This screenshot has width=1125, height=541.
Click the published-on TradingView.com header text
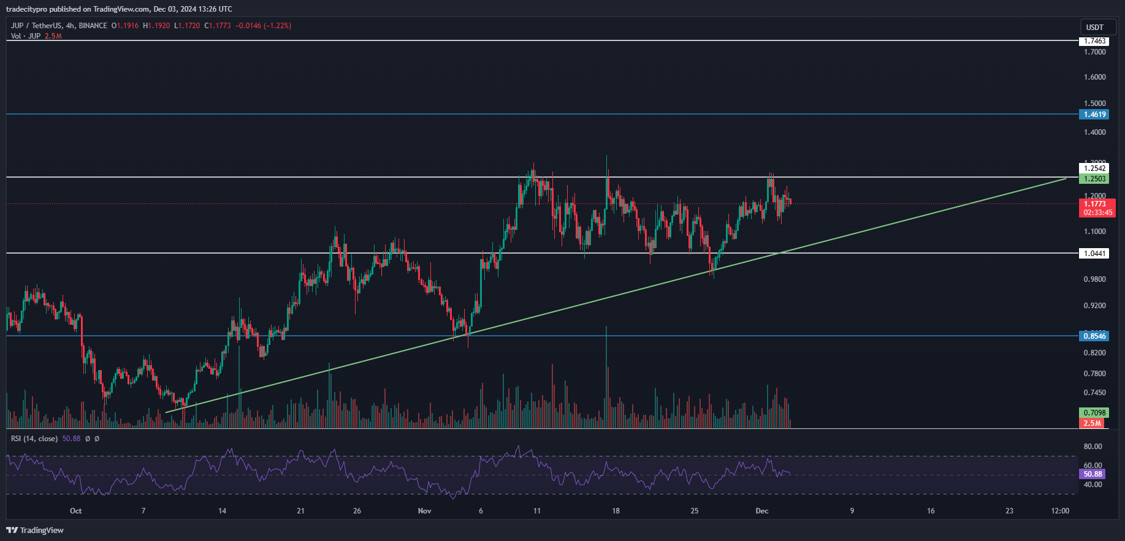(x=120, y=9)
